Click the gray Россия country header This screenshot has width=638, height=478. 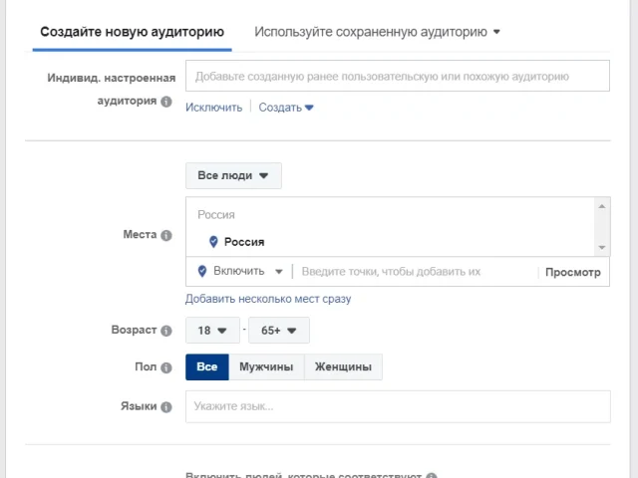[x=216, y=215]
